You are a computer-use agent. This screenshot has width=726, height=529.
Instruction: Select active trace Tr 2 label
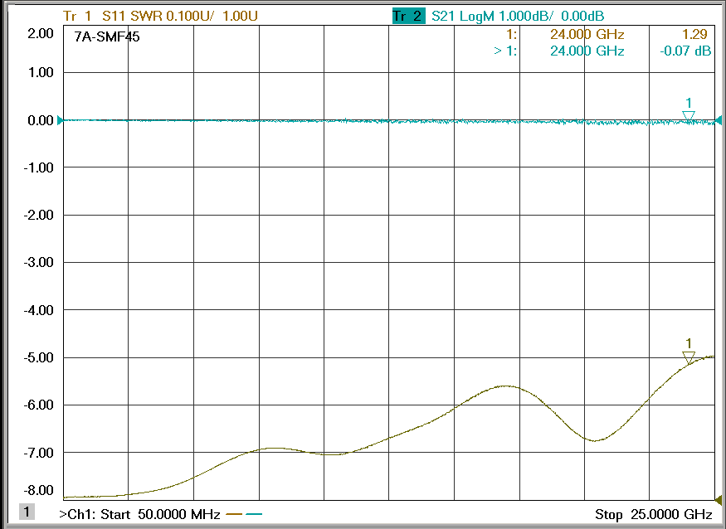[x=408, y=17]
